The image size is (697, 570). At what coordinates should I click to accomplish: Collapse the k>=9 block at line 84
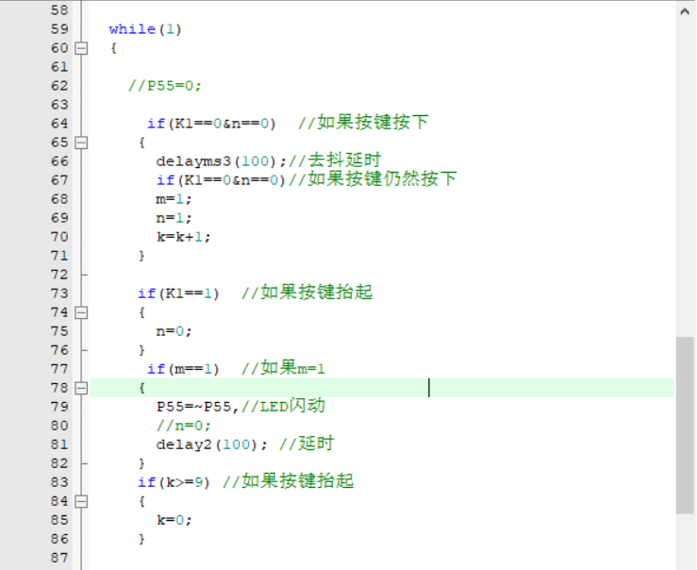coord(81,502)
